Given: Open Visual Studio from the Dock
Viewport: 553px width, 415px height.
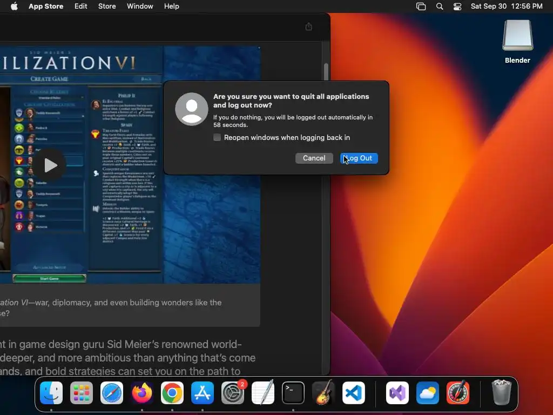Looking at the screenshot, I should click(x=397, y=393).
